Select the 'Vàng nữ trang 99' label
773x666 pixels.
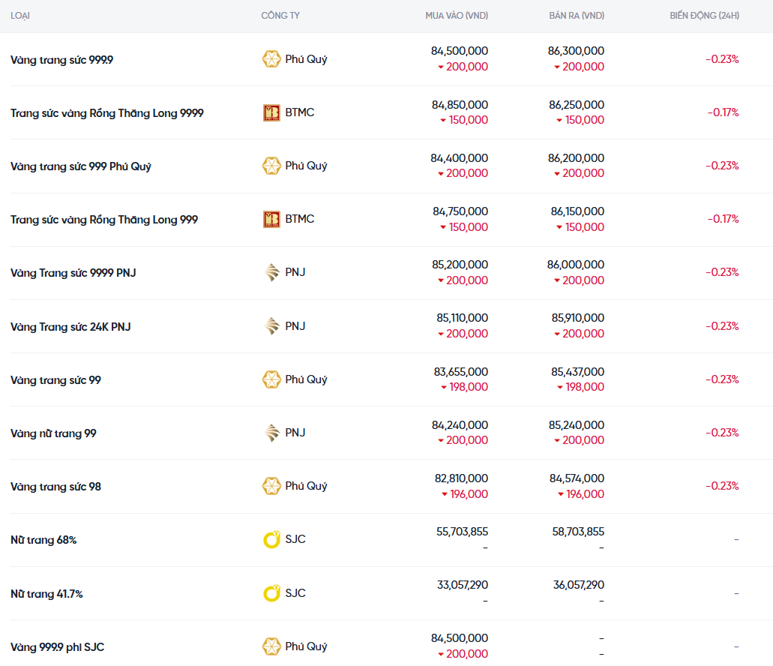click(x=53, y=433)
